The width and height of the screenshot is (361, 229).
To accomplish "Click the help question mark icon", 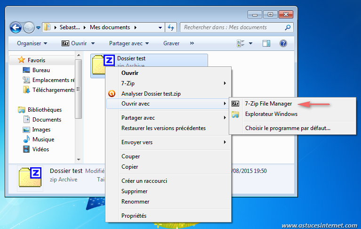I will pos(283,43).
